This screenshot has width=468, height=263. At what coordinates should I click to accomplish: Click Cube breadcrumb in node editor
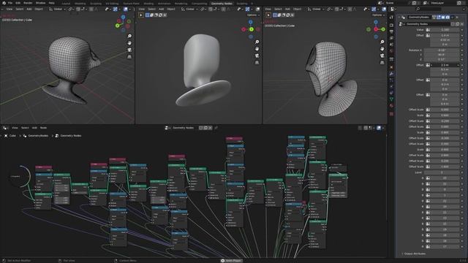coord(12,136)
